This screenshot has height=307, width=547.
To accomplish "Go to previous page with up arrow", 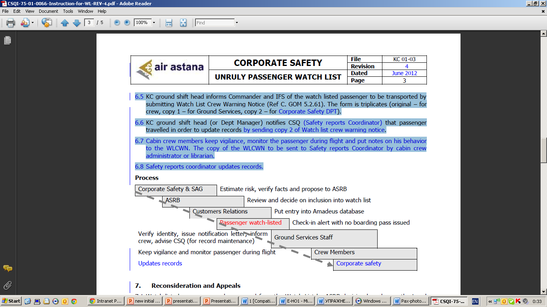I will point(65,23).
